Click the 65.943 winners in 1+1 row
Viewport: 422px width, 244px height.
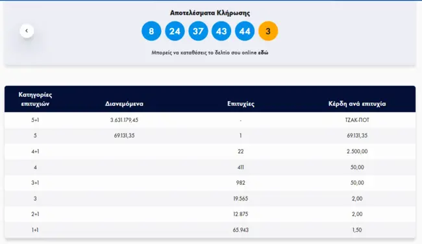241,230
